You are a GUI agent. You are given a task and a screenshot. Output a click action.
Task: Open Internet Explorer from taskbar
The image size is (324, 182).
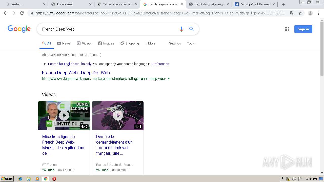tap(20, 179)
